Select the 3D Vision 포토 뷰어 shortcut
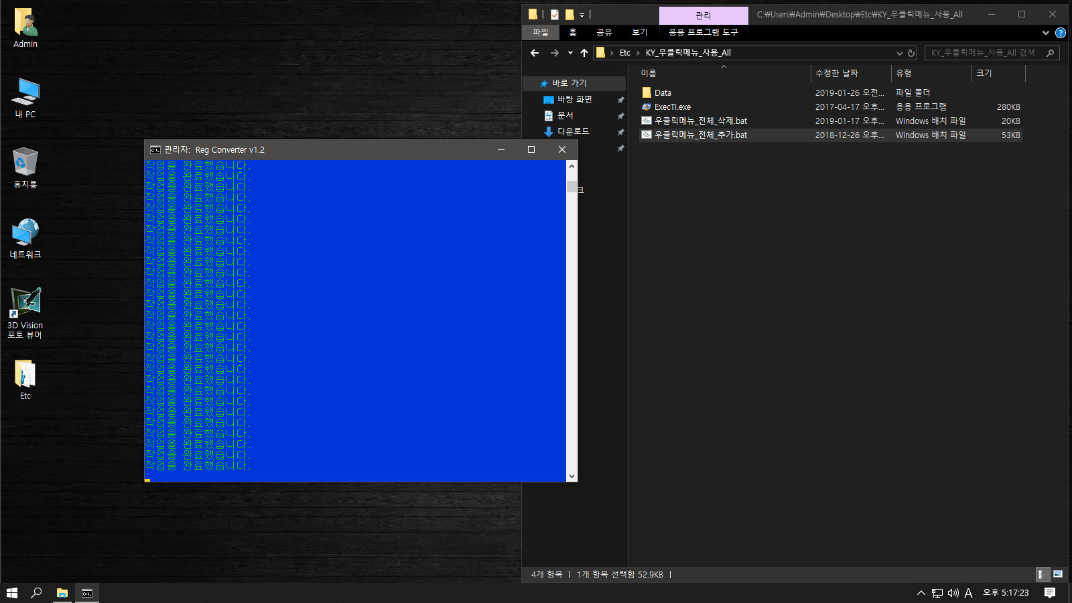Viewport: 1072px width, 603px height. 25,313
